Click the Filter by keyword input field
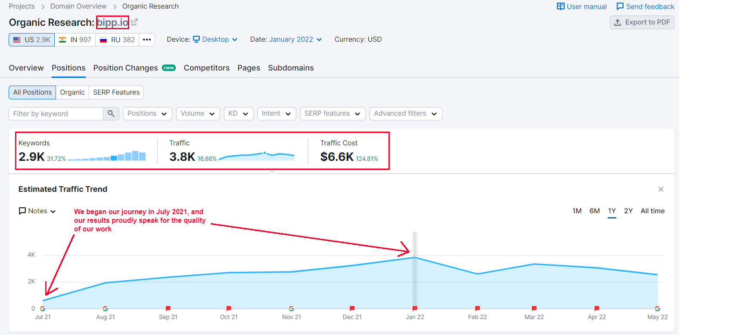This screenshot has width=736, height=335. tap(56, 114)
